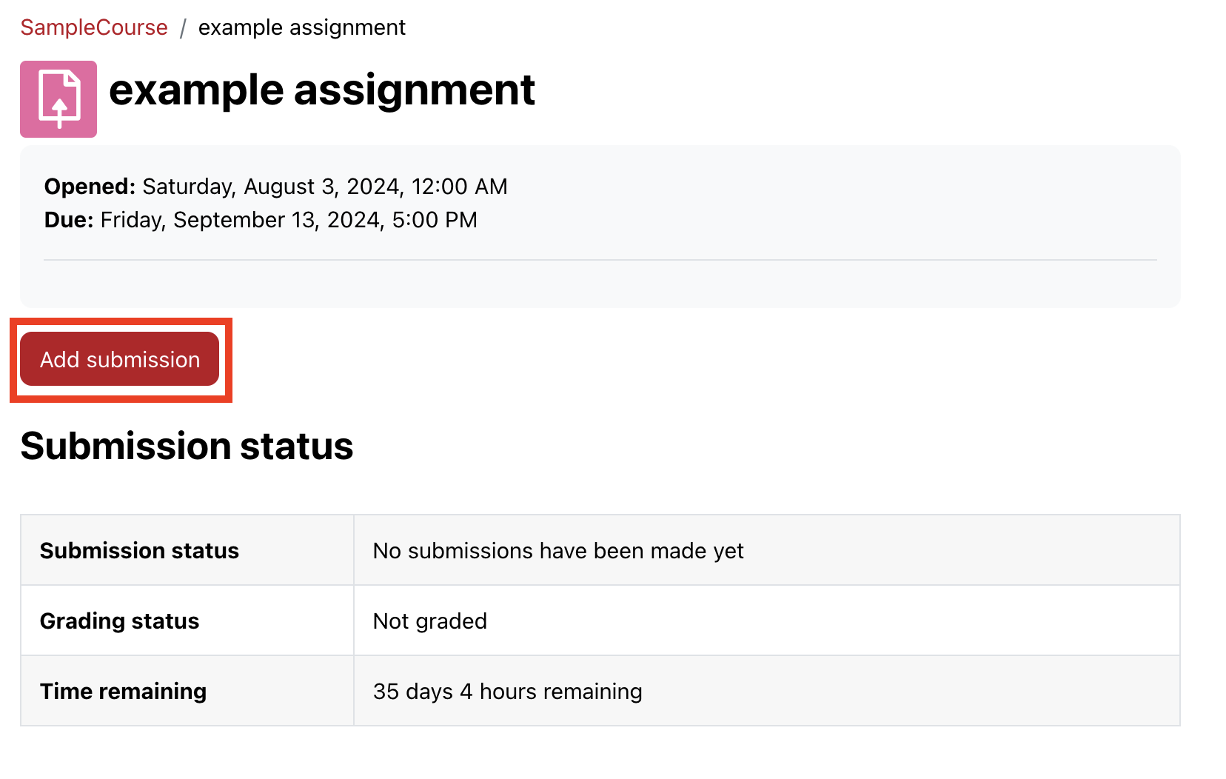Select 'example assignment' breadcrumb item
1226x779 pixels.
pos(301,27)
